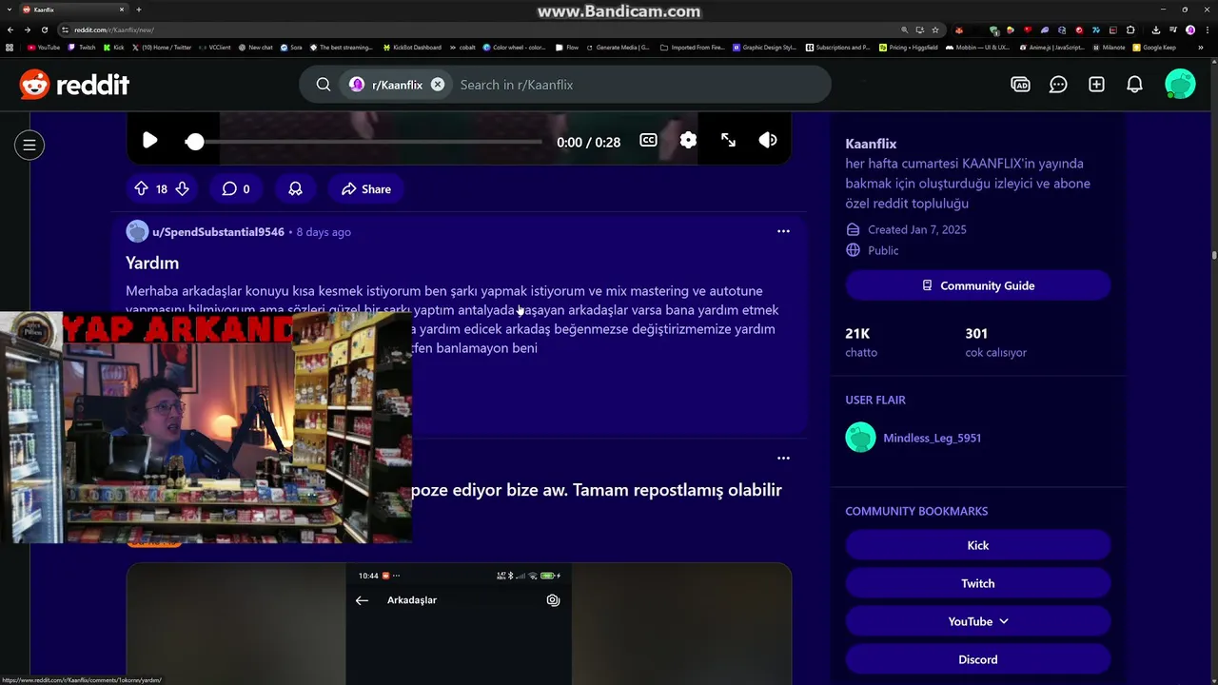Image resolution: width=1218 pixels, height=685 pixels.
Task: Open the Twitch community bookmark
Action: (978, 583)
